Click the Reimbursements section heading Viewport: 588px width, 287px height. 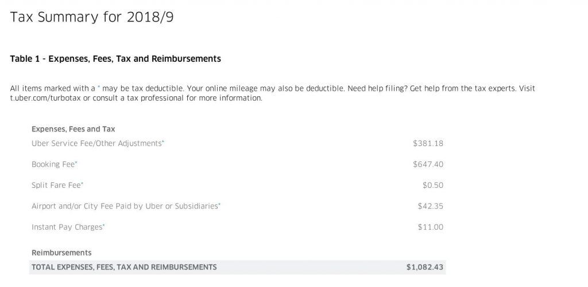pos(61,253)
